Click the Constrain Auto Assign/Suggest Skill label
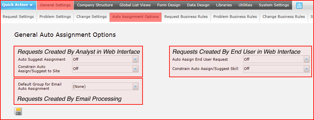Screen dimensions: 314x120 coord(205,69)
